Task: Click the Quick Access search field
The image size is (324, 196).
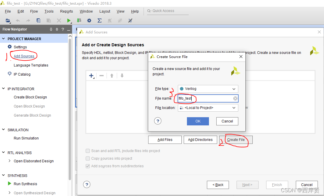Action: tap(168, 11)
